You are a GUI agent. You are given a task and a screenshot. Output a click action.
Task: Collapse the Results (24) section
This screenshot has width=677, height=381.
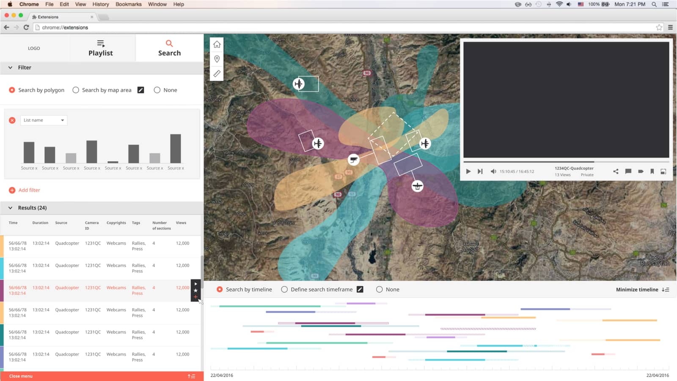pyautogui.click(x=11, y=208)
